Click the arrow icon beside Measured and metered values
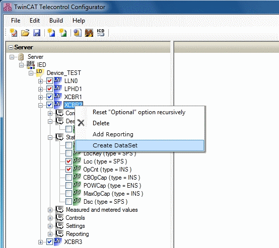The width and height of the screenshot is (279, 248). (59, 210)
